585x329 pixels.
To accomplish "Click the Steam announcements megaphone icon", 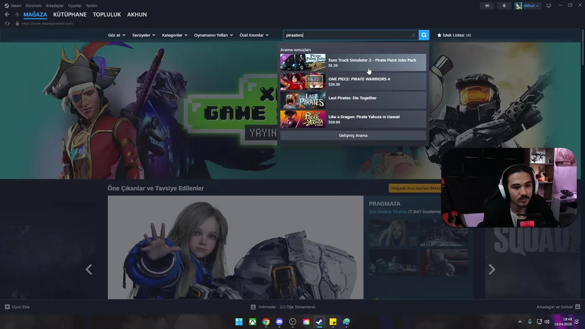I will click(487, 5).
